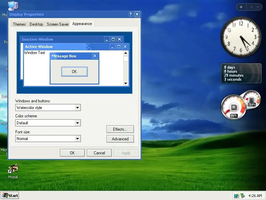Go to next gadget page arrow

click(x=258, y=7)
